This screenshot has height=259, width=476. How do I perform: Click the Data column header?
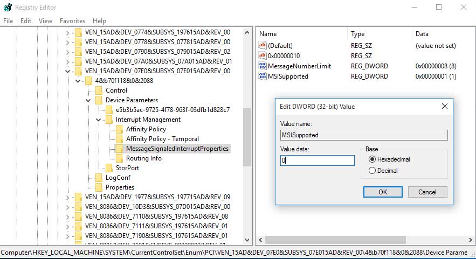(444, 34)
